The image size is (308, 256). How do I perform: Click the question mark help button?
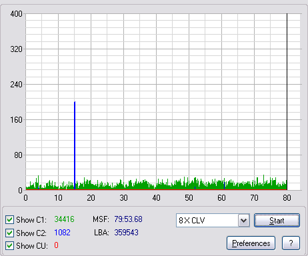coord(291,243)
